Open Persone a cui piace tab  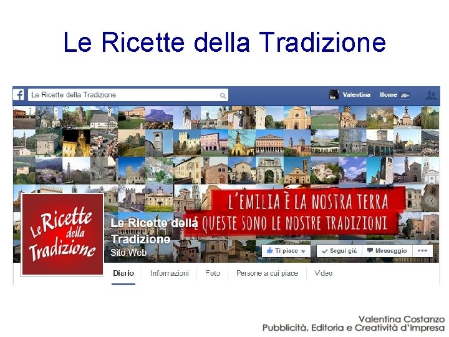[x=267, y=273]
